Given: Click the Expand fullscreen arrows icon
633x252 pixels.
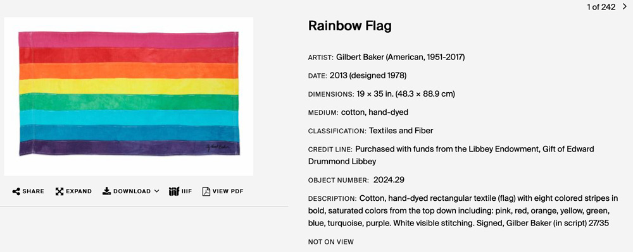Looking at the screenshot, I should (60, 191).
